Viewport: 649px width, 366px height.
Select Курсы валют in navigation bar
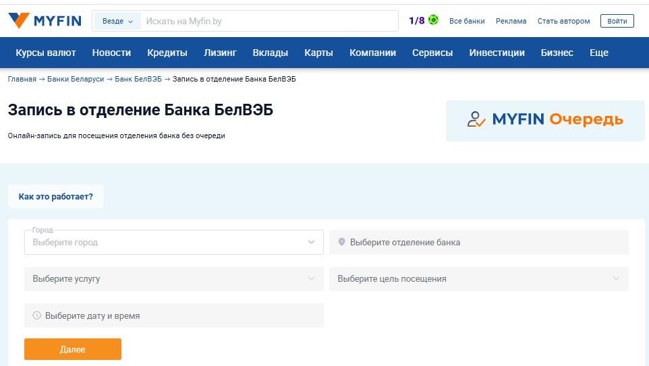pyautogui.click(x=46, y=53)
